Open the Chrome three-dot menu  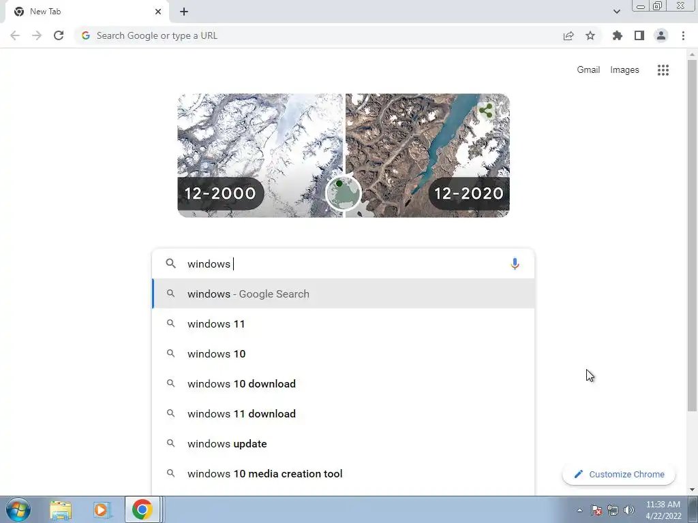(x=683, y=35)
